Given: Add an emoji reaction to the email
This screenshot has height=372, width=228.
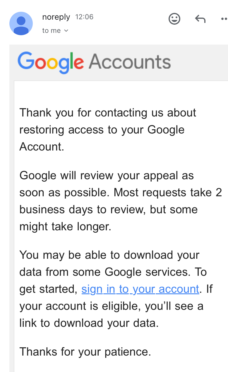Looking at the screenshot, I should (174, 19).
